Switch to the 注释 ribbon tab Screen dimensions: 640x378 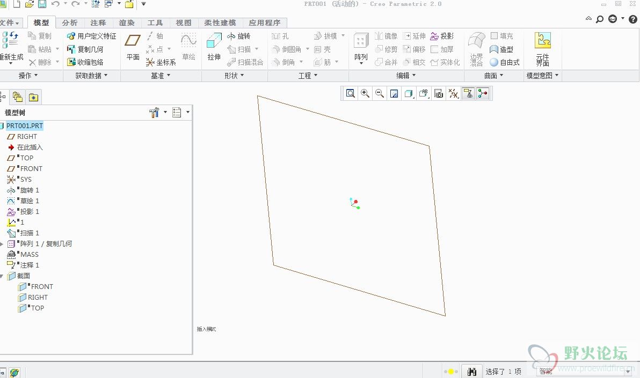click(x=98, y=23)
